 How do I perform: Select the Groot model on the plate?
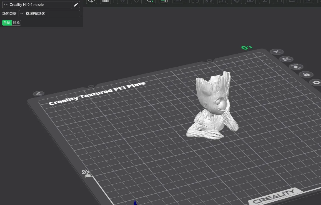tap(212, 105)
